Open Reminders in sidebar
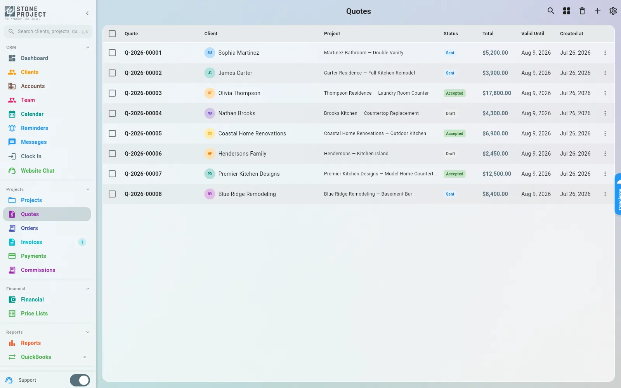Image resolution: width=621 pixels, height=388 pixels. click(47, 128)
